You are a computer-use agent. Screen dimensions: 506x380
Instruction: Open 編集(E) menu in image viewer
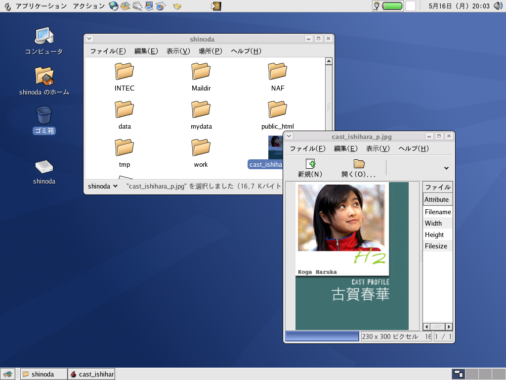click(345, 148)
